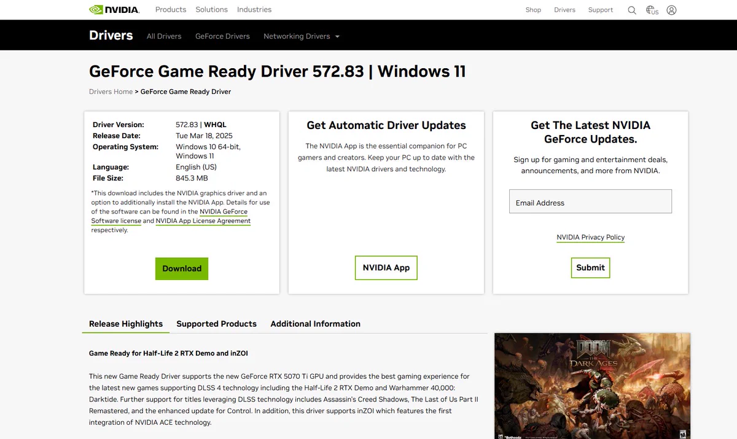Open the Industries menu
Screen dimensions: 737x439
pyautogui.click(x=254, y=10)
